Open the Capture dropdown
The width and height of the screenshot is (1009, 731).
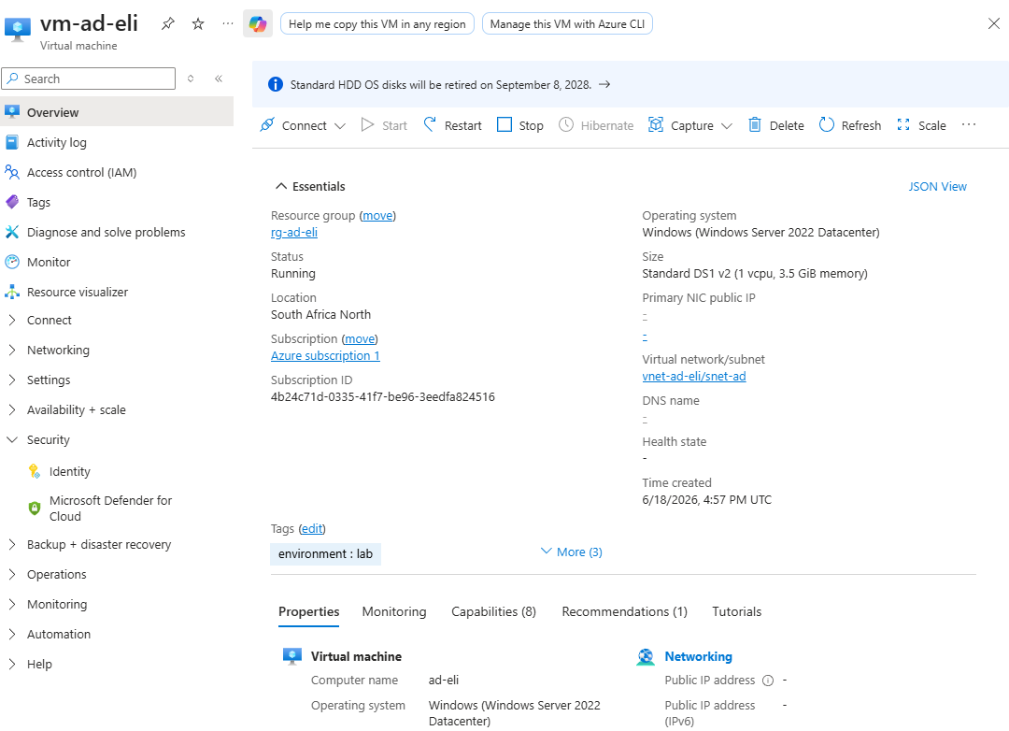690,125
